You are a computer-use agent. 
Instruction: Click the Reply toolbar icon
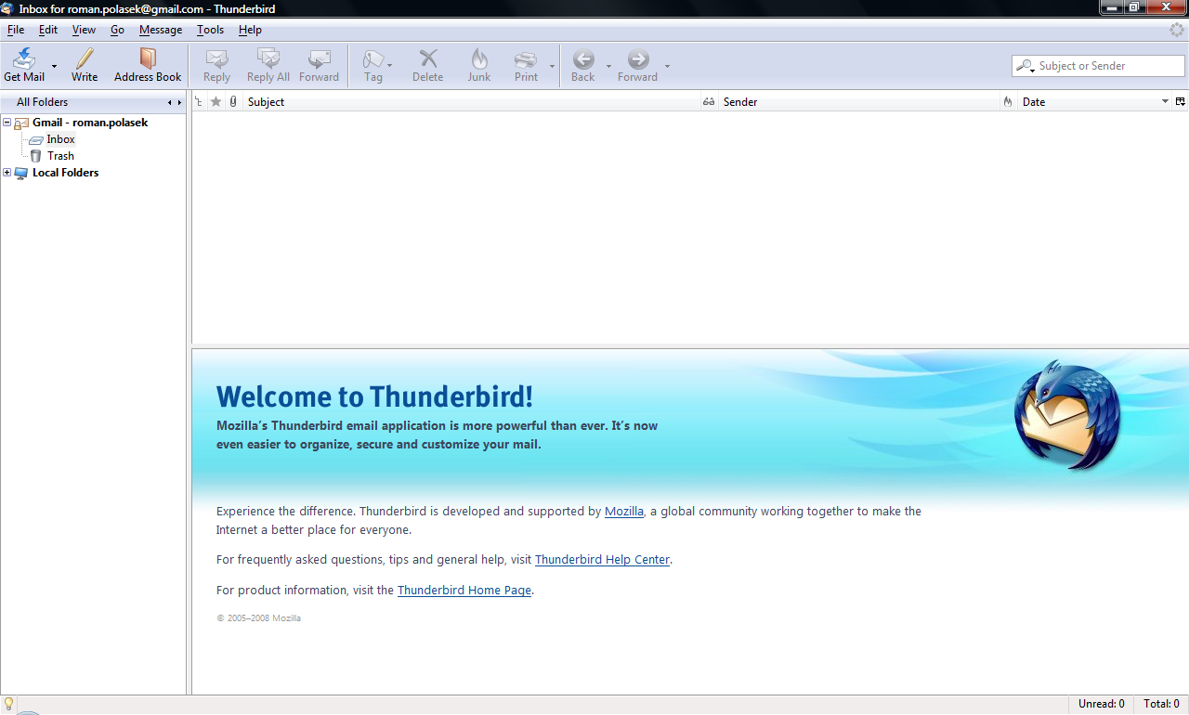tap(216, 59)
